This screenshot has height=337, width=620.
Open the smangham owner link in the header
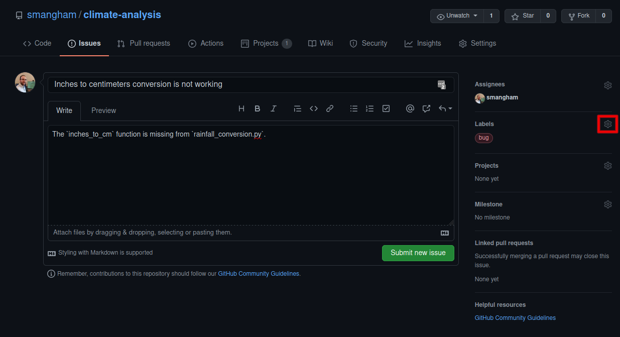(x=52, y=15)
